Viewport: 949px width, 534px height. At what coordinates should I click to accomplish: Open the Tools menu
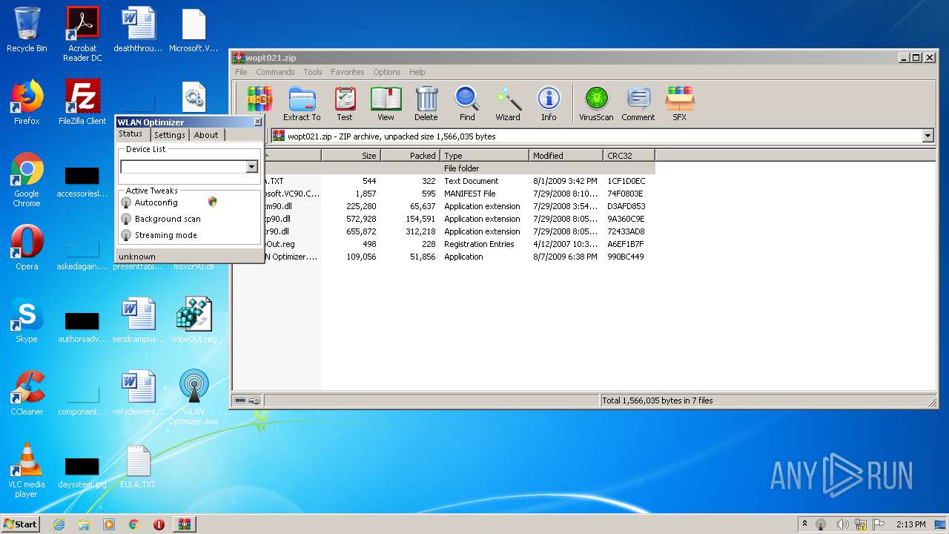[x=313, y=72]
